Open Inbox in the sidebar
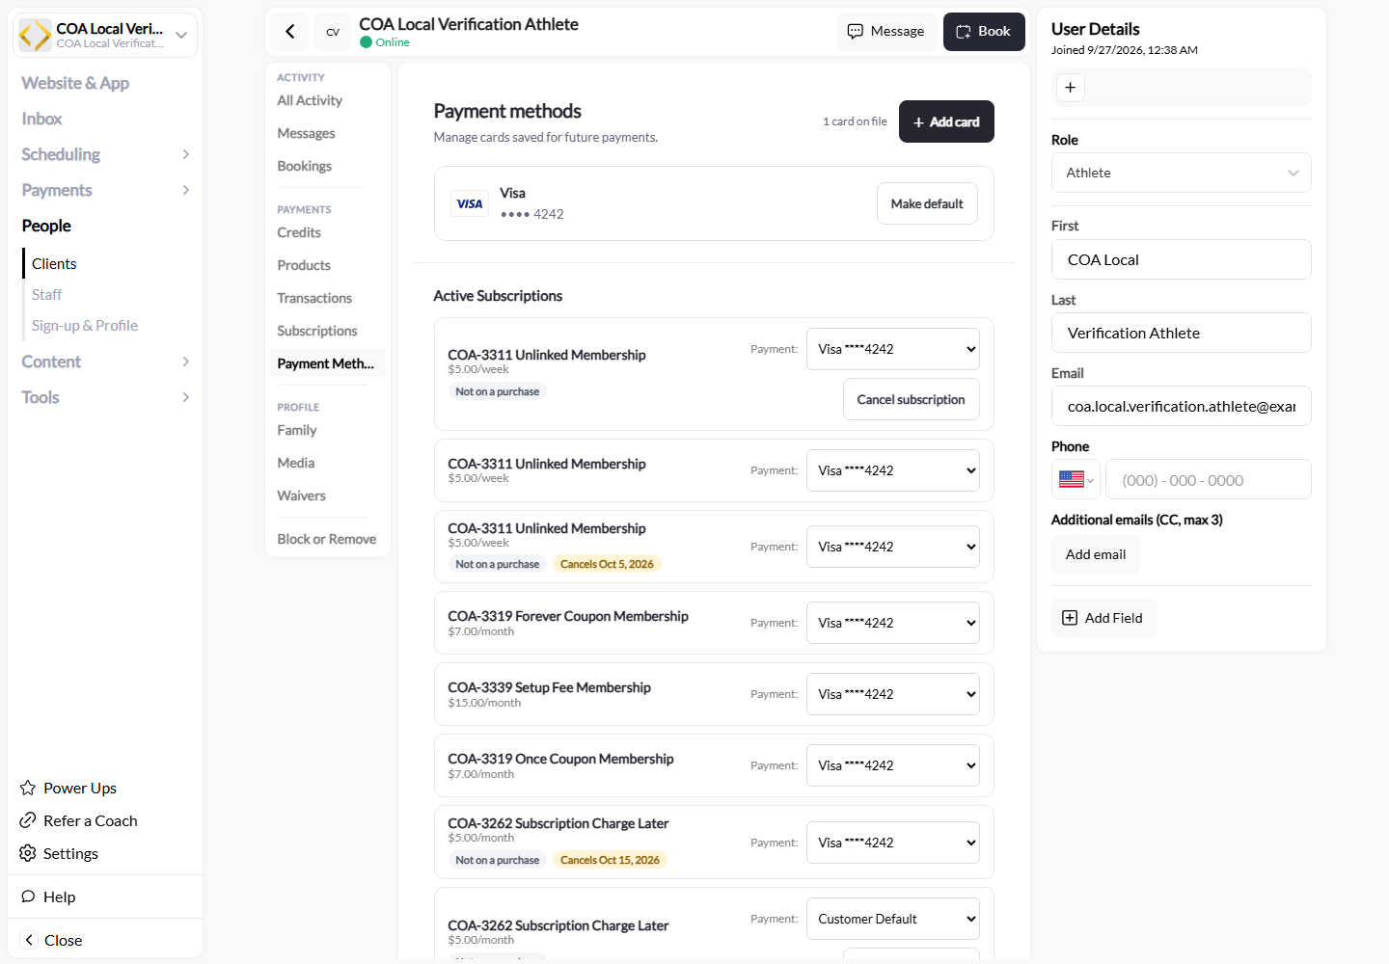 tap(41, 119)
